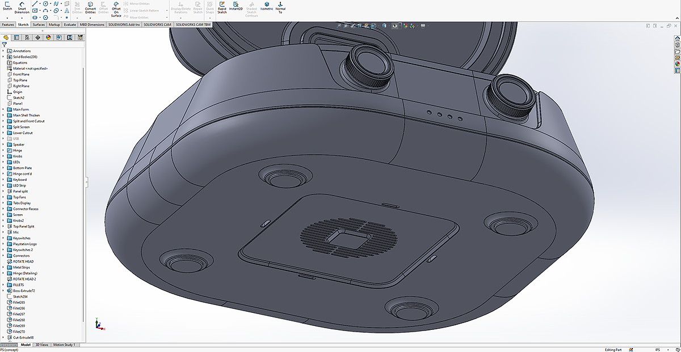
Task: Open the Appearances color ball in task pane
Action: [677, 64]
